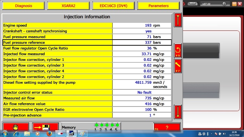The width and height of the screenshot is (244, 137).
Task: Open the paint palette taskbar icon
Action: point(82,134)
